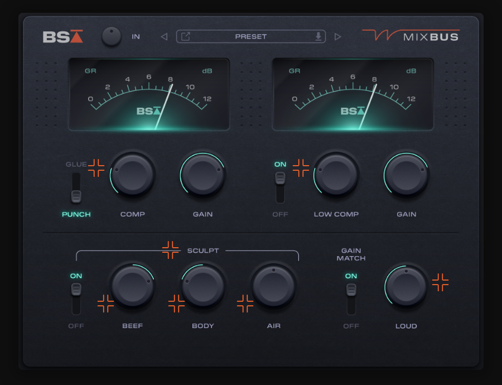The height and width of the screenshot is (385, 502).
Task: Open the preset load icon in preset bar
Action: (x=186, y=36)
